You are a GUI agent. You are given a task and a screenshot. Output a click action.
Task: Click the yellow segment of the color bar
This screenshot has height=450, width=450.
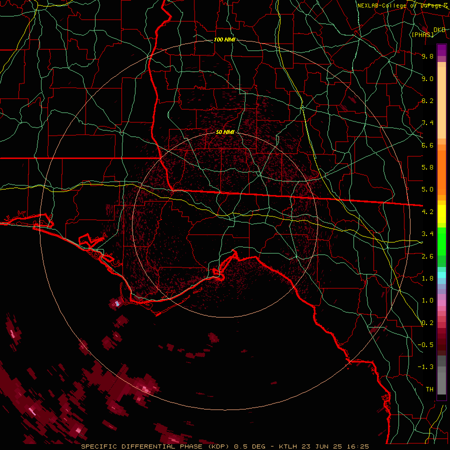[x=441, y=214]
